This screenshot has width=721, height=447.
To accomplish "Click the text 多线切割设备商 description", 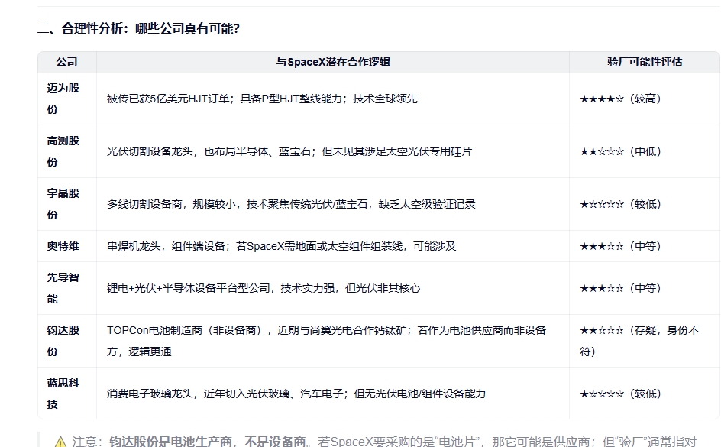I will [x=291, y=204].
